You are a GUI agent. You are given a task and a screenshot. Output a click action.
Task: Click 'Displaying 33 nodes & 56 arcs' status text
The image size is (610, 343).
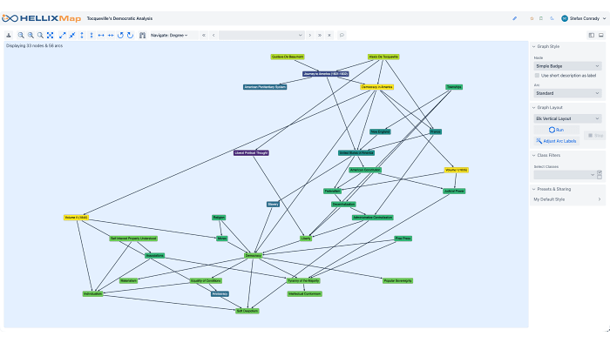(34, 45)
